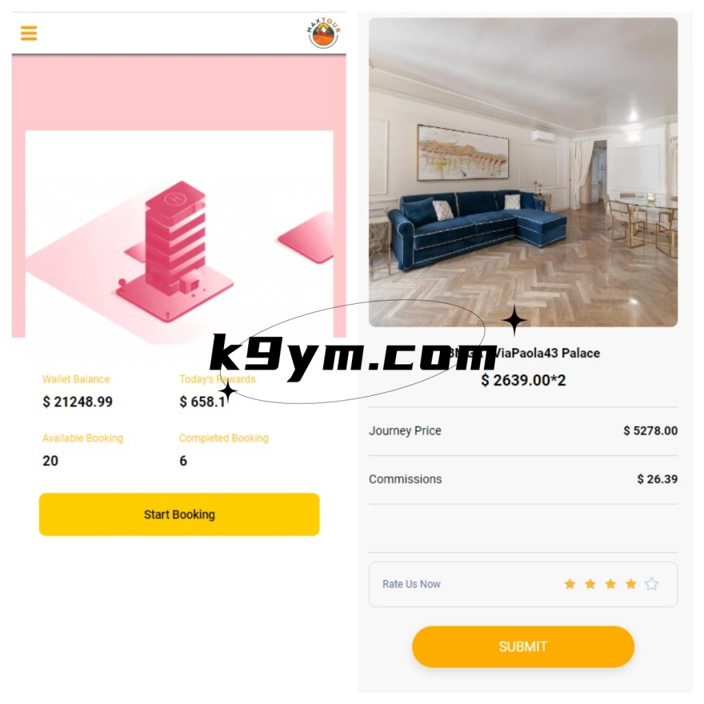
Task: Select the third rating star
Action: (610, 584)
